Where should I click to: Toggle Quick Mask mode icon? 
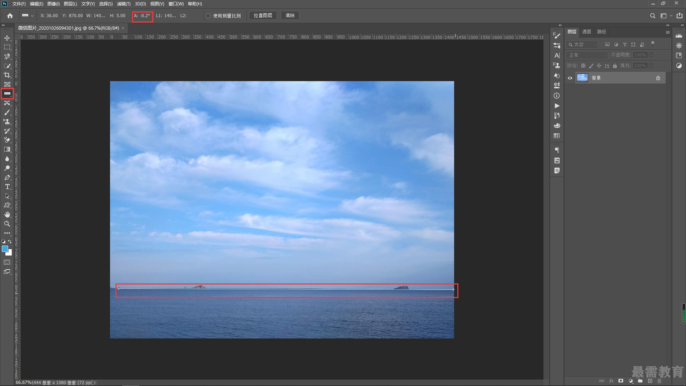(7, 262)
